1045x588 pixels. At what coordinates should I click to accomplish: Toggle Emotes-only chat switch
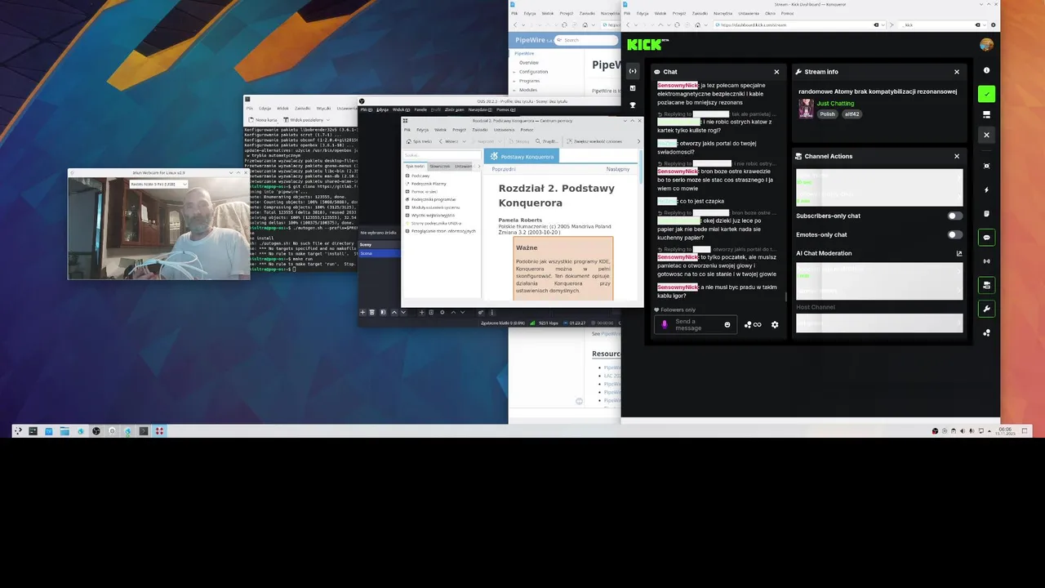pos(954,234)
